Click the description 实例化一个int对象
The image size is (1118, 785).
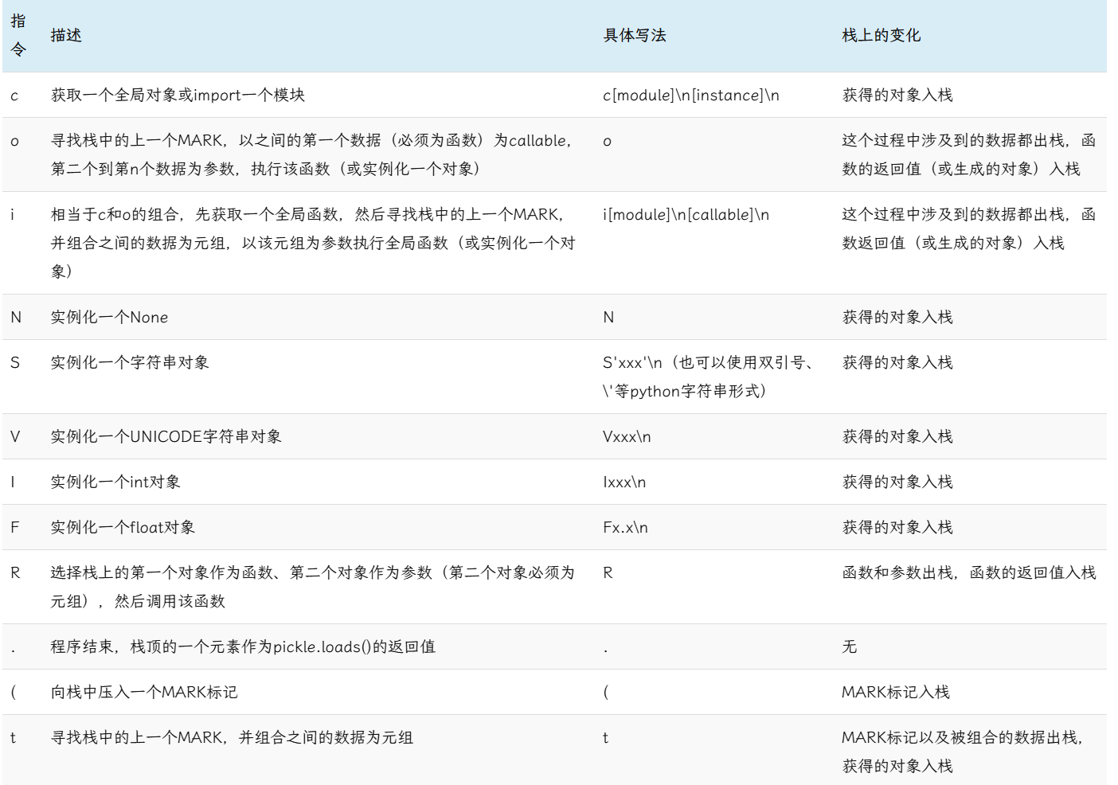(115, 482)
